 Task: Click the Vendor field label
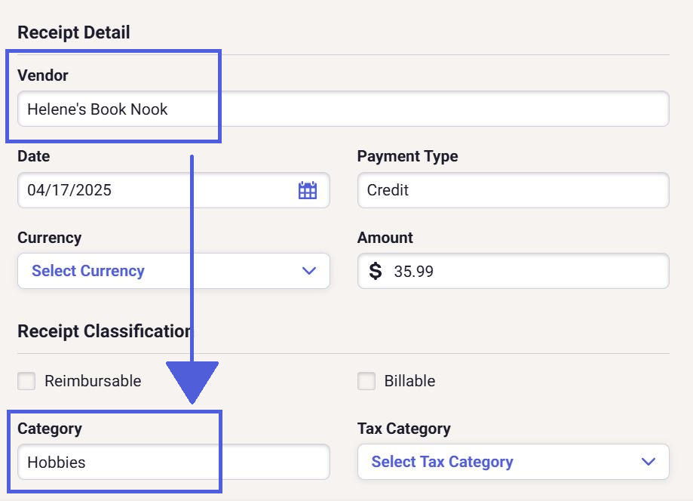tap(43, 75)
